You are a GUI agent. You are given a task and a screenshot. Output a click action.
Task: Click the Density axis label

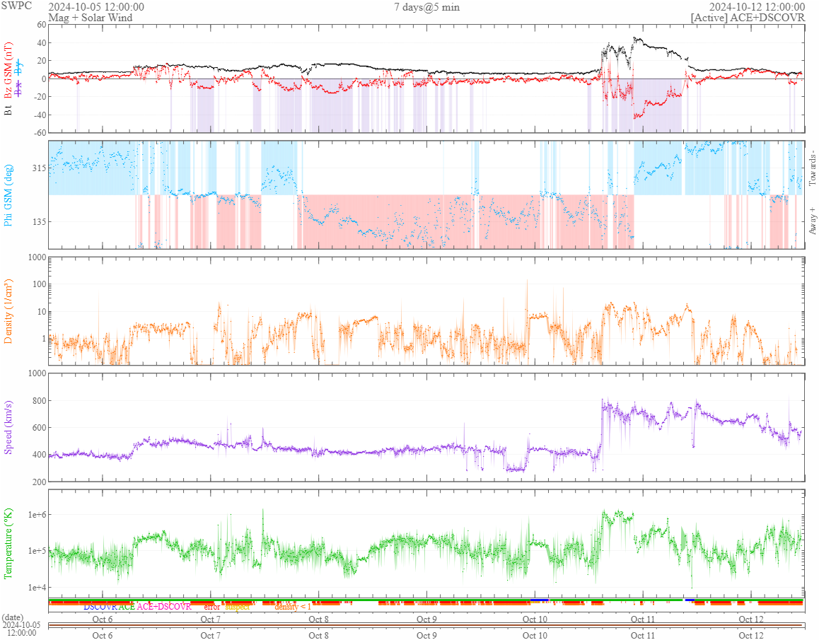[x=8, y=311]
